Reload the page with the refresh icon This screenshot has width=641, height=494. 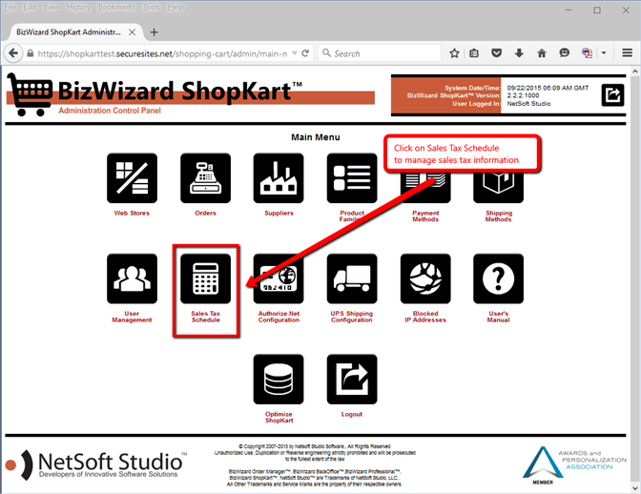305,53
